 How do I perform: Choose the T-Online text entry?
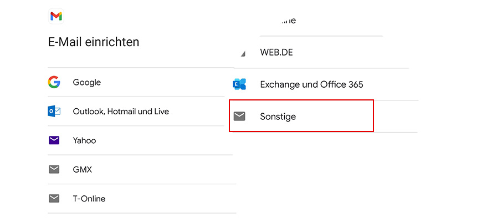89,198
